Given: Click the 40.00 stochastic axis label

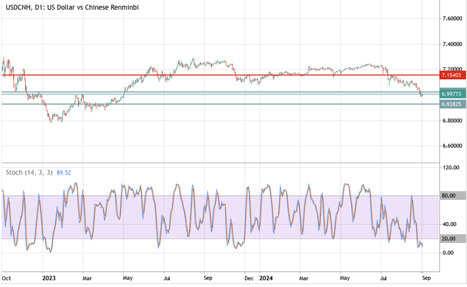Looking at the screenshot, I should tap(450, 224).
